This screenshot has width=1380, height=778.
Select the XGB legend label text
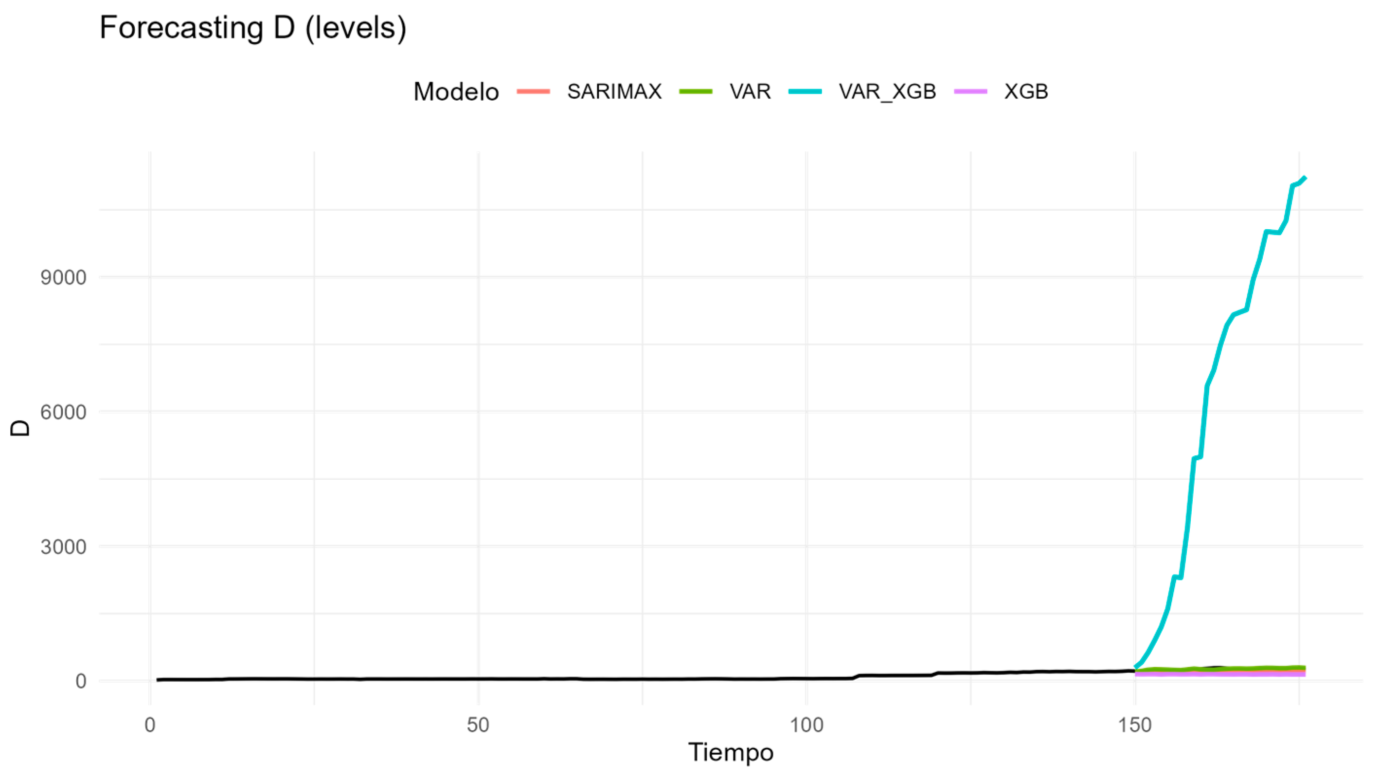tap(1026, 91)
